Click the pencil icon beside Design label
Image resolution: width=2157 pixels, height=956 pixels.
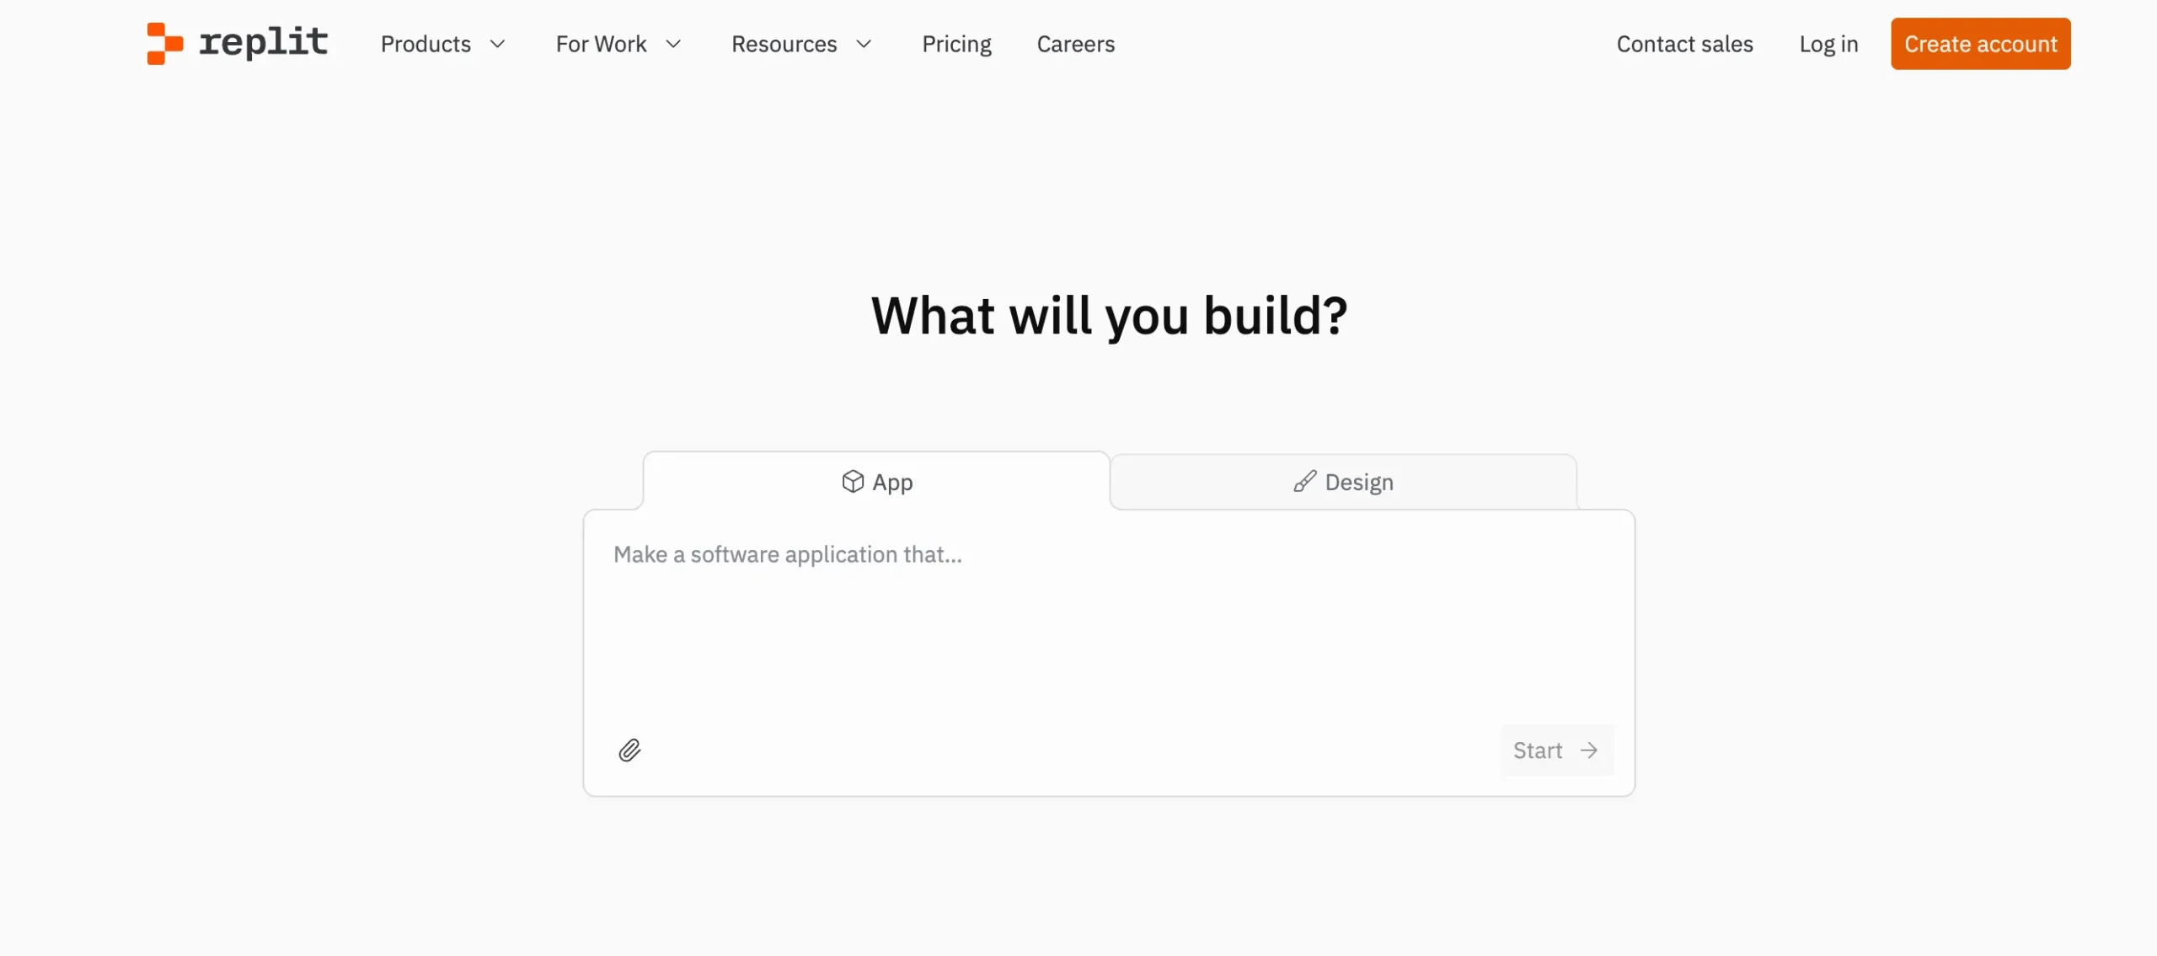pos(1304,481)
